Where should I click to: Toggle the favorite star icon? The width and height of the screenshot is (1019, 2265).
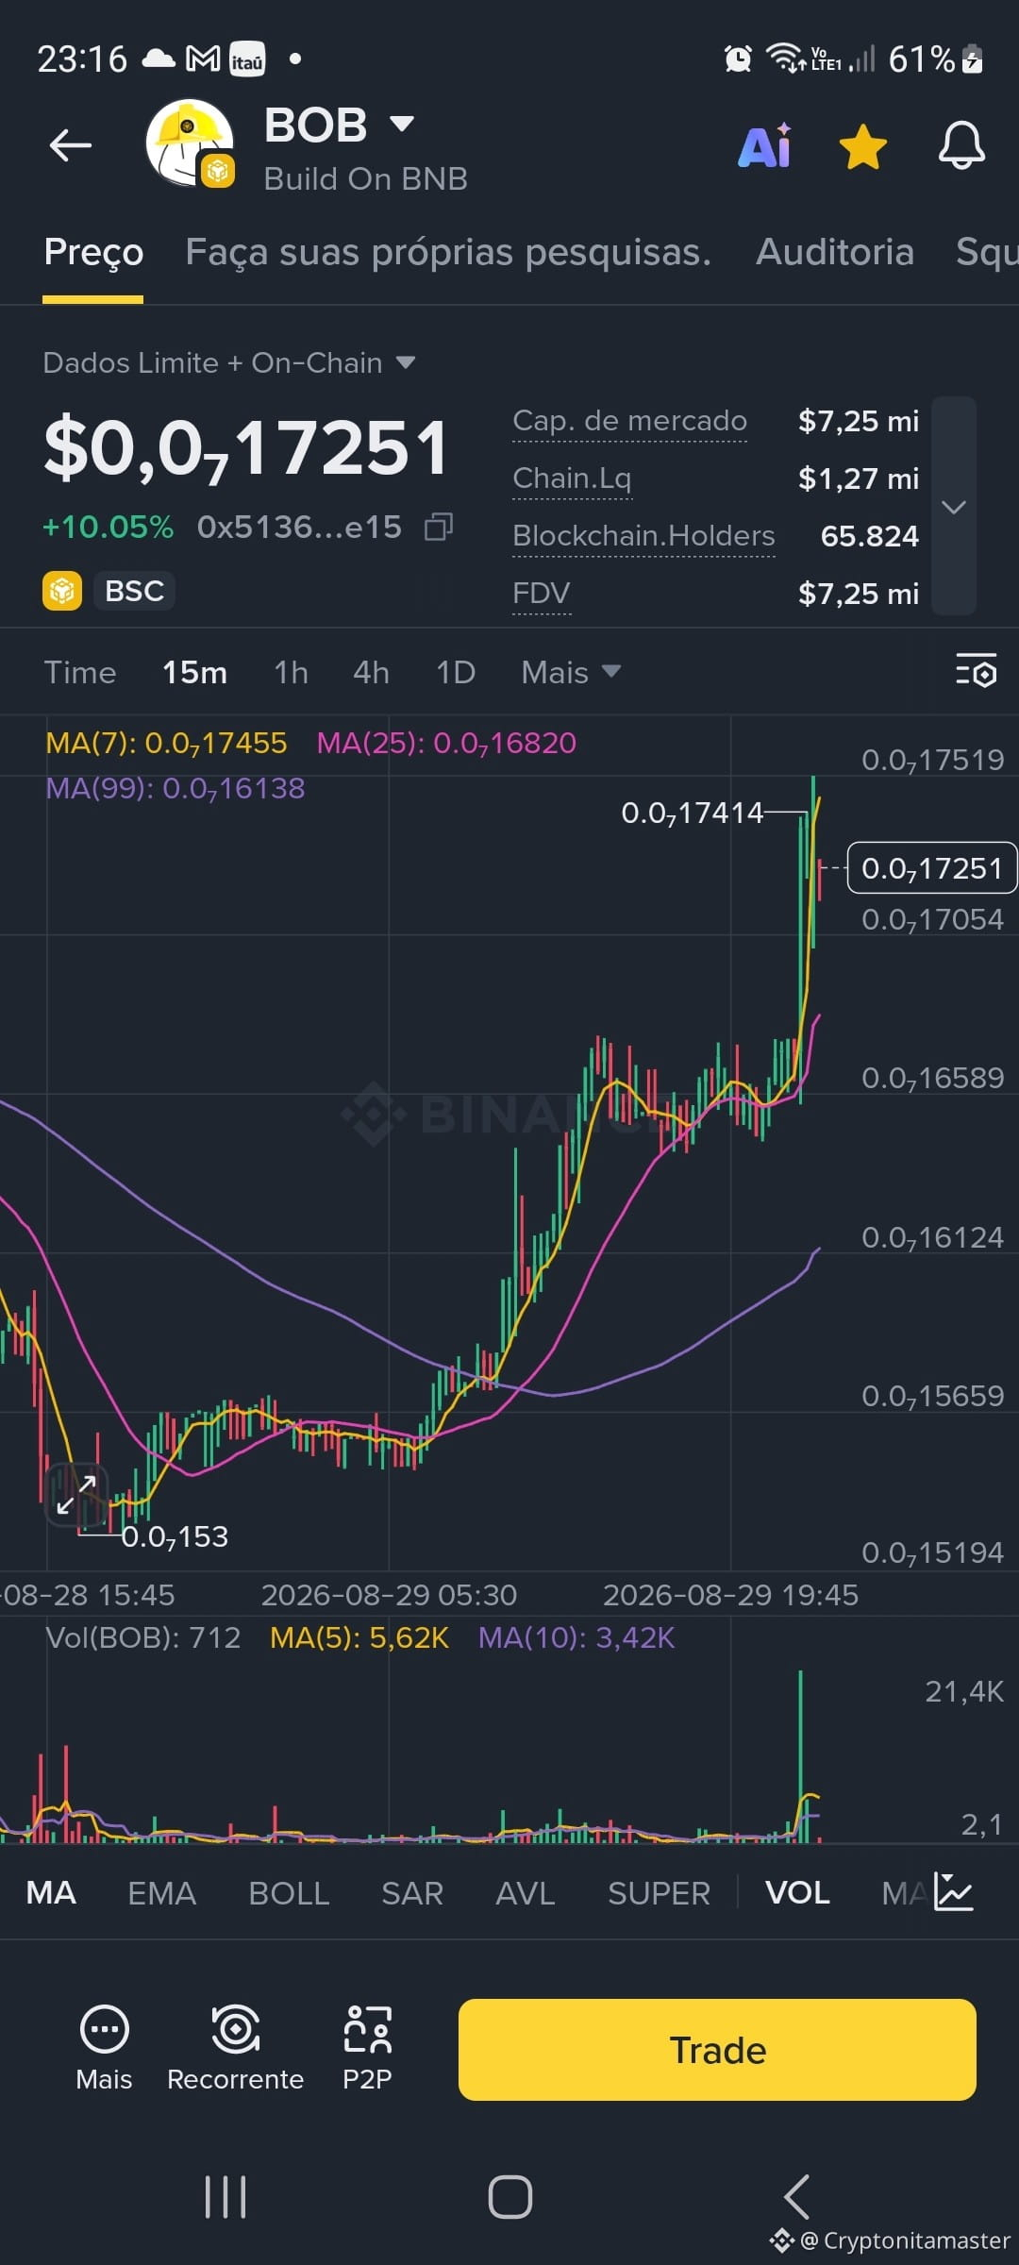(x=862, y=147)
